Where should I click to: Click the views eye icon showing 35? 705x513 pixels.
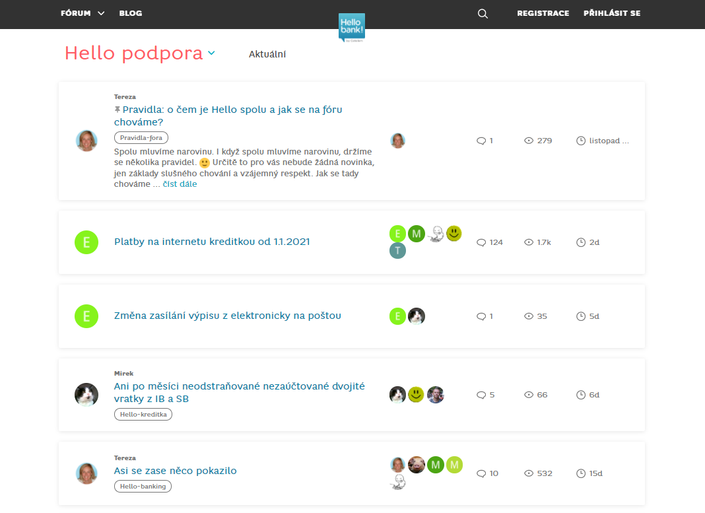click(x=529, y=316)
